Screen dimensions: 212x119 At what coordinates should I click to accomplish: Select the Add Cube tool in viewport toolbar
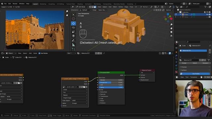74,49
